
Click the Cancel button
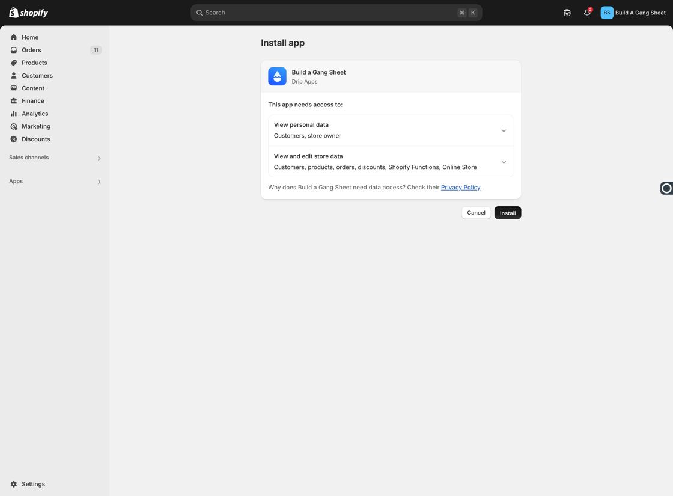[x=476, y=213]
